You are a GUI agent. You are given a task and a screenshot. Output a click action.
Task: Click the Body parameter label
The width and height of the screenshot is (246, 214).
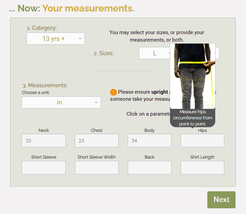(x=149, y=130)
